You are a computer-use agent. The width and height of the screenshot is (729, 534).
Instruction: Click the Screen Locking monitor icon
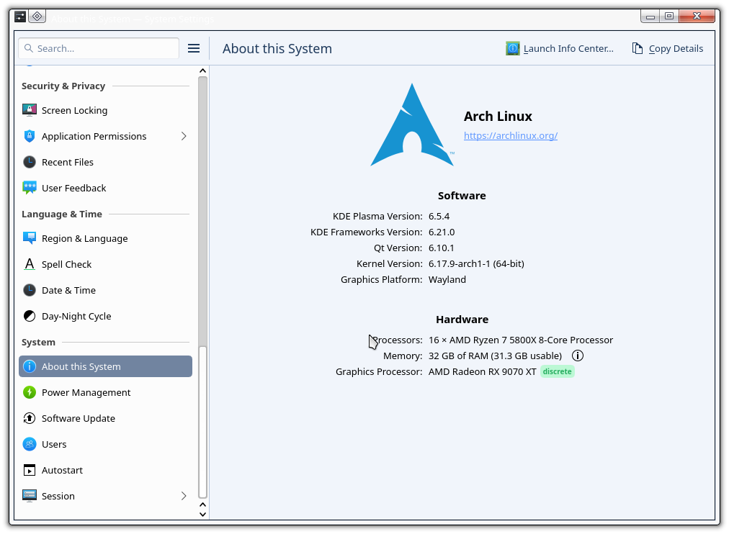point(30,110)
